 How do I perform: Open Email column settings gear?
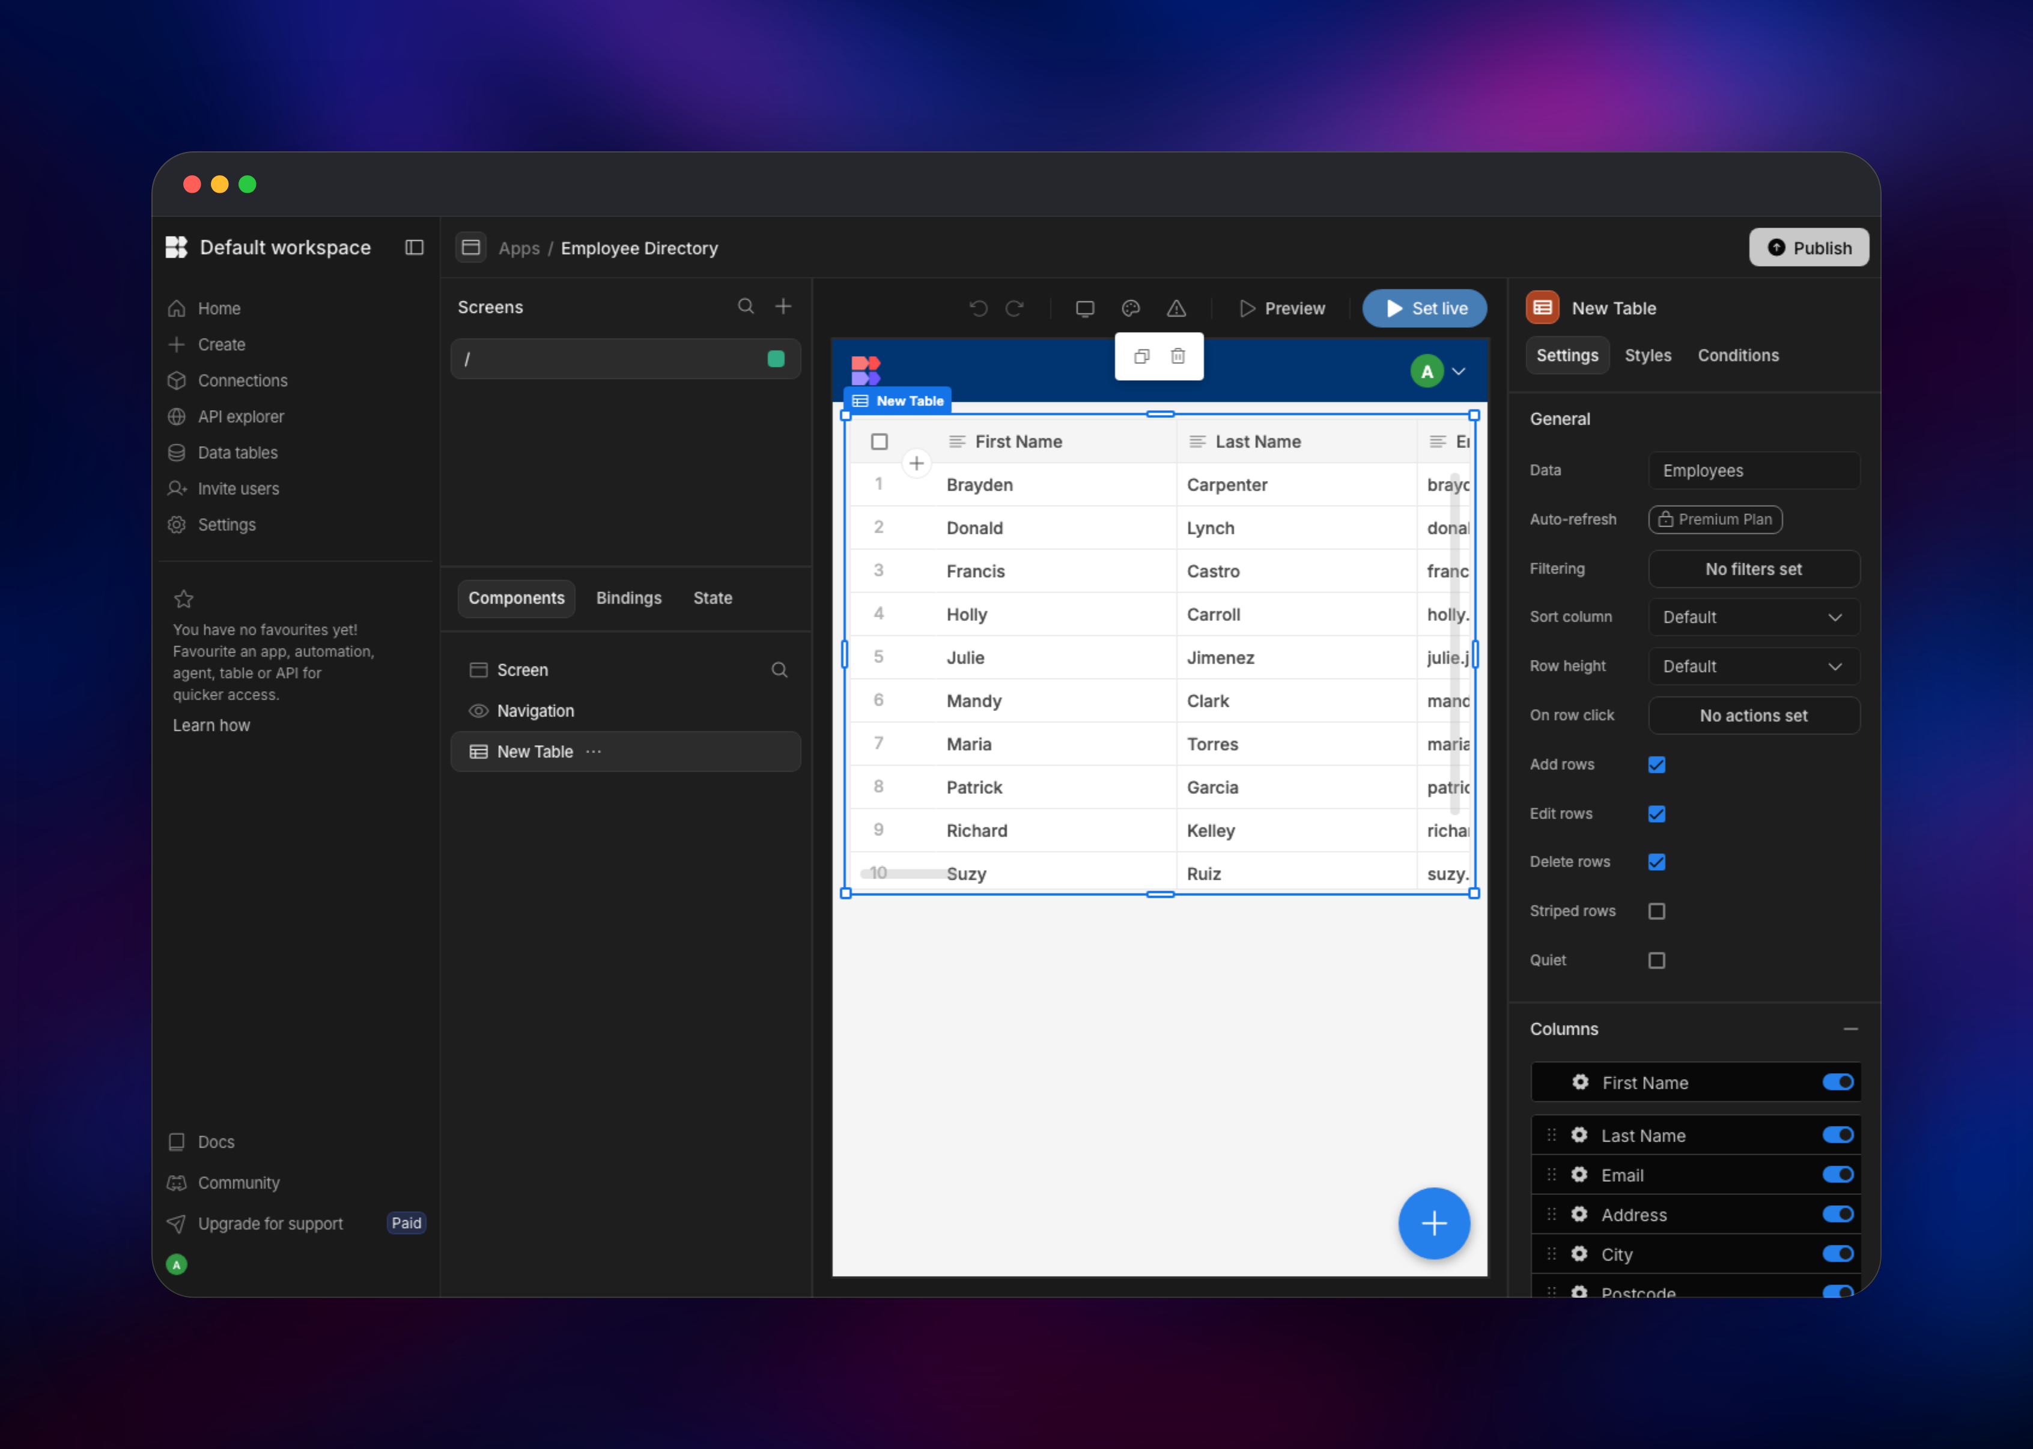point(1579,1175)
